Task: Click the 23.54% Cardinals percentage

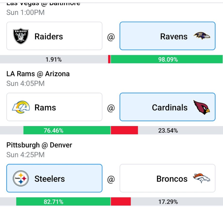Action: 168,131
